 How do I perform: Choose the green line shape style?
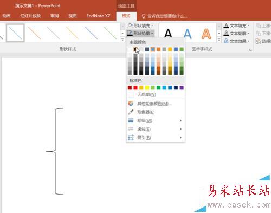(110, 33)
